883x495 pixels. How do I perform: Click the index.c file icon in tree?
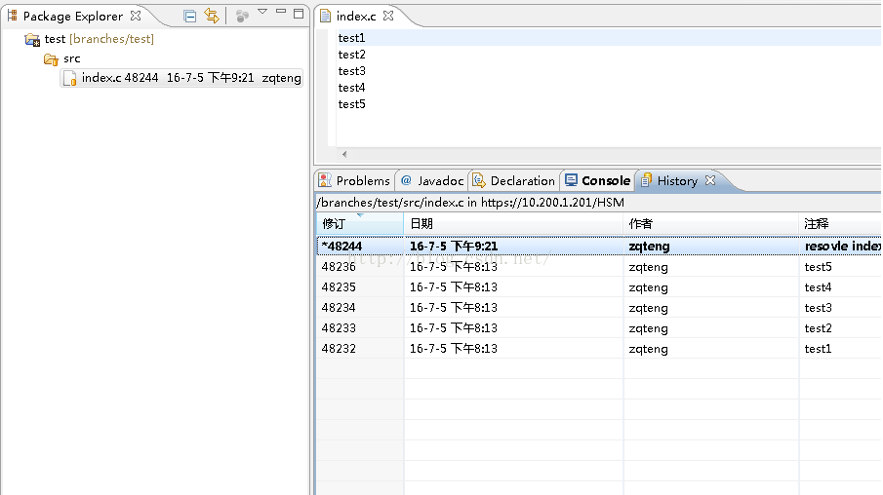tap(70, 78)
